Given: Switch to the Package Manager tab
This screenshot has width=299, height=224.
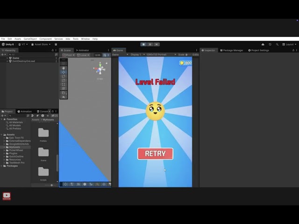Looking at the screenshot, I should tap(232, 50).
